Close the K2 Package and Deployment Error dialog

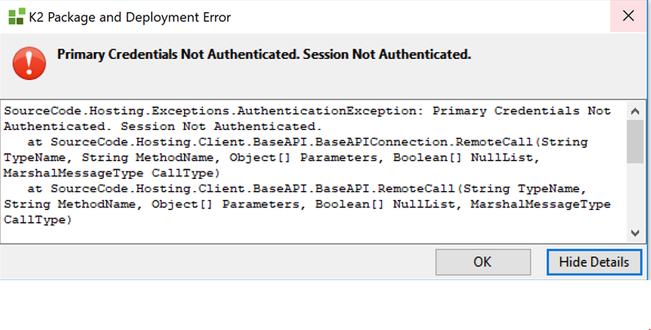click(x=628, y=16)
